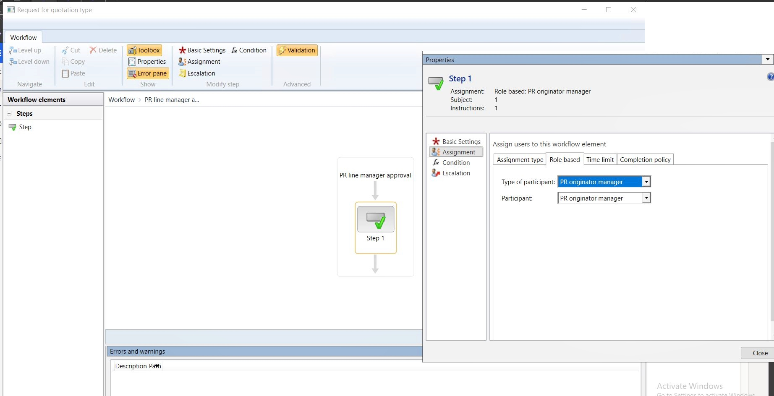Image resolution: width=774 pixels, height=396 pixels.
Task: Click Basic Settings in the ribbon
Action: 202,50
